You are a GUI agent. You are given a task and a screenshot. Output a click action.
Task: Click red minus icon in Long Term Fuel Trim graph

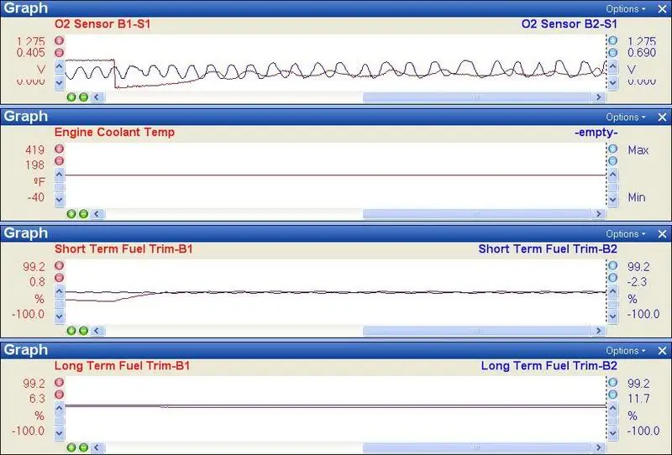tap(59, 395)
